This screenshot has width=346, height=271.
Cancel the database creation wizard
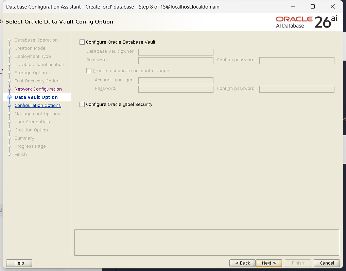(x=327, y=263)
